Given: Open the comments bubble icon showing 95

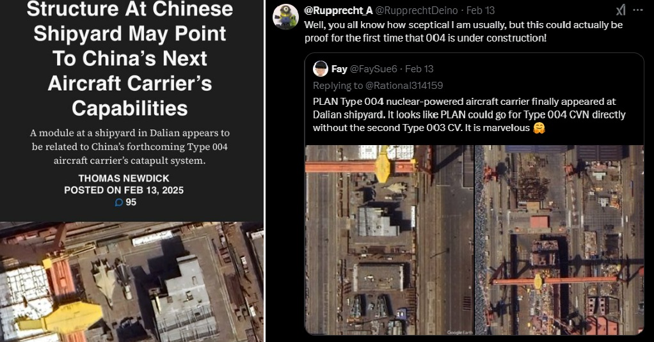Looking at the screenshot, I should point(119,202).
